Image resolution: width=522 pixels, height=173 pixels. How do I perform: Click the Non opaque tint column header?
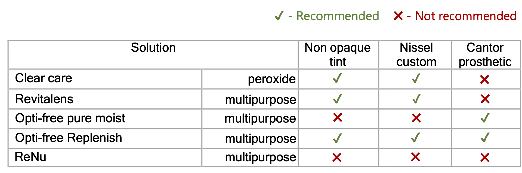coord(337,54)
